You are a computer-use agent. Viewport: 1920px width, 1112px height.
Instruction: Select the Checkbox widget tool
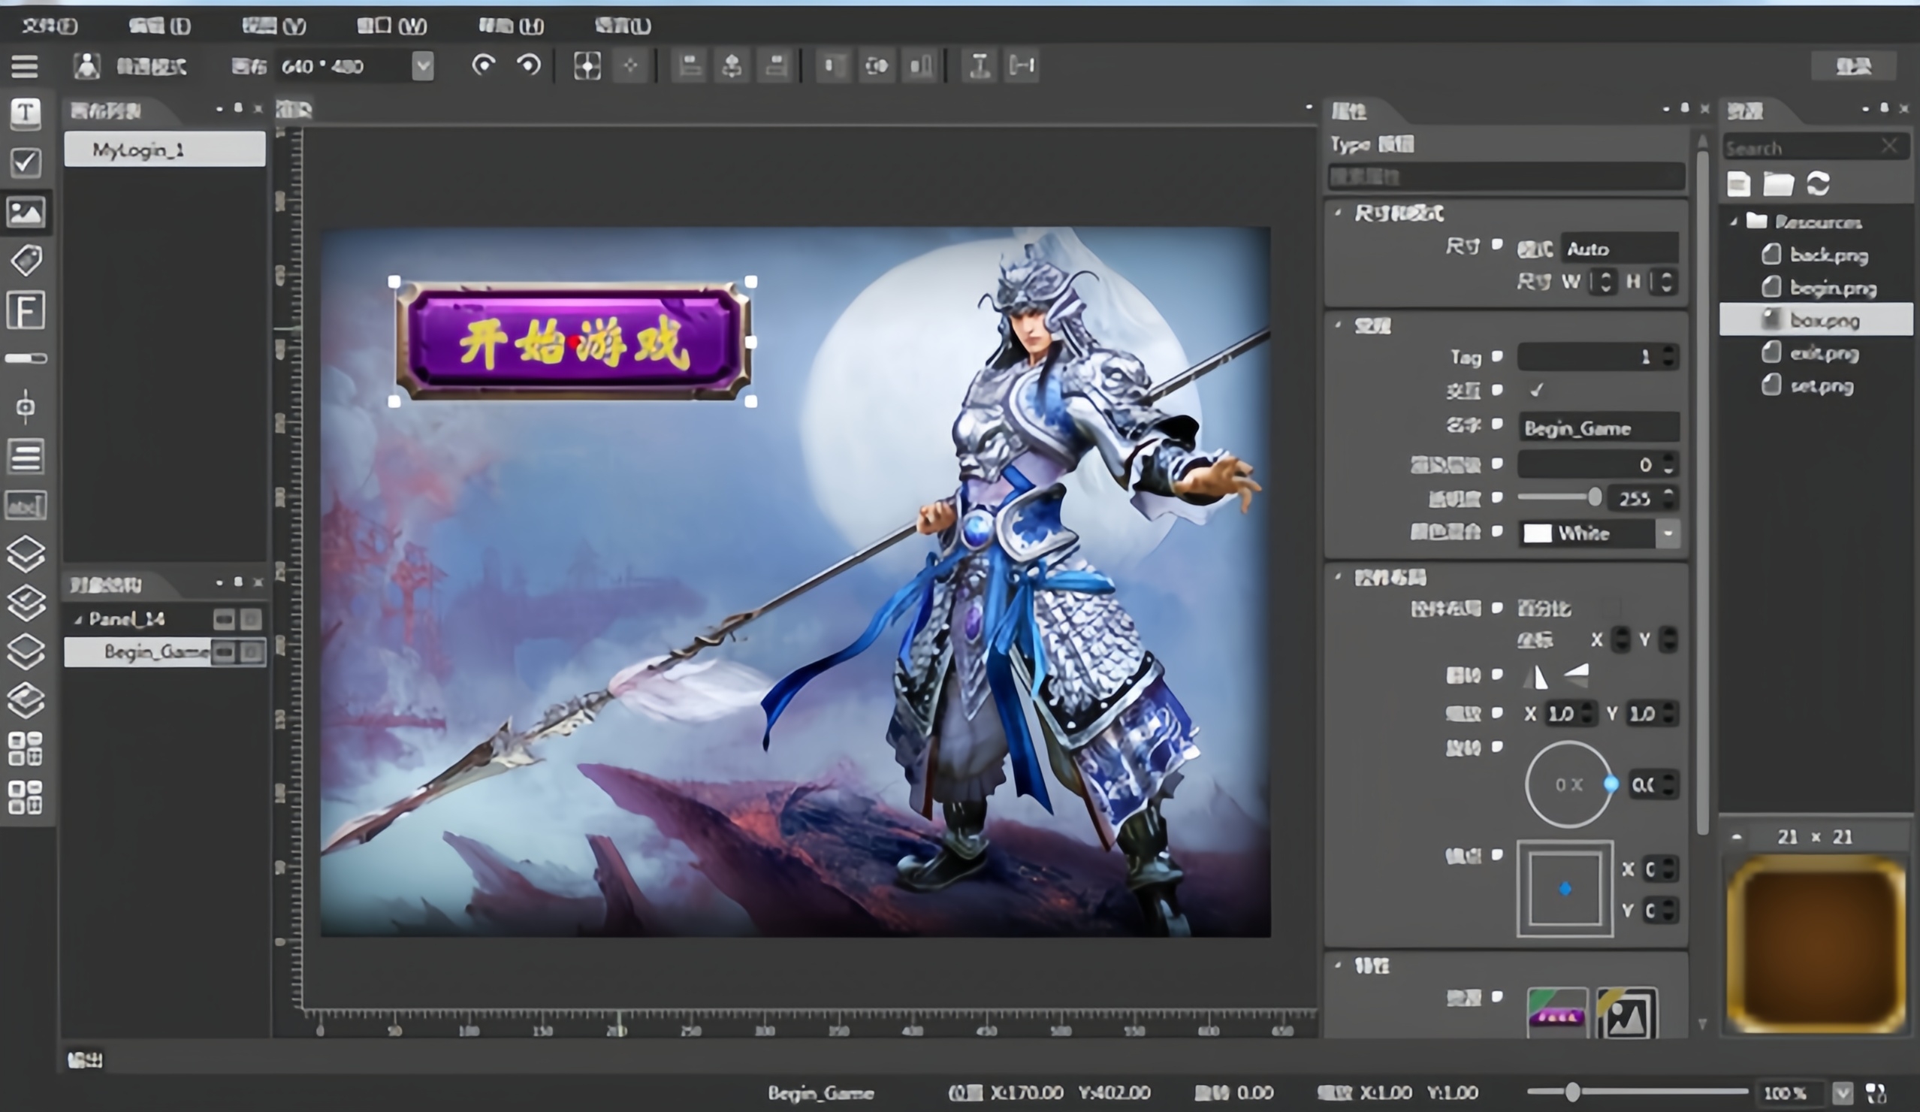25,162
